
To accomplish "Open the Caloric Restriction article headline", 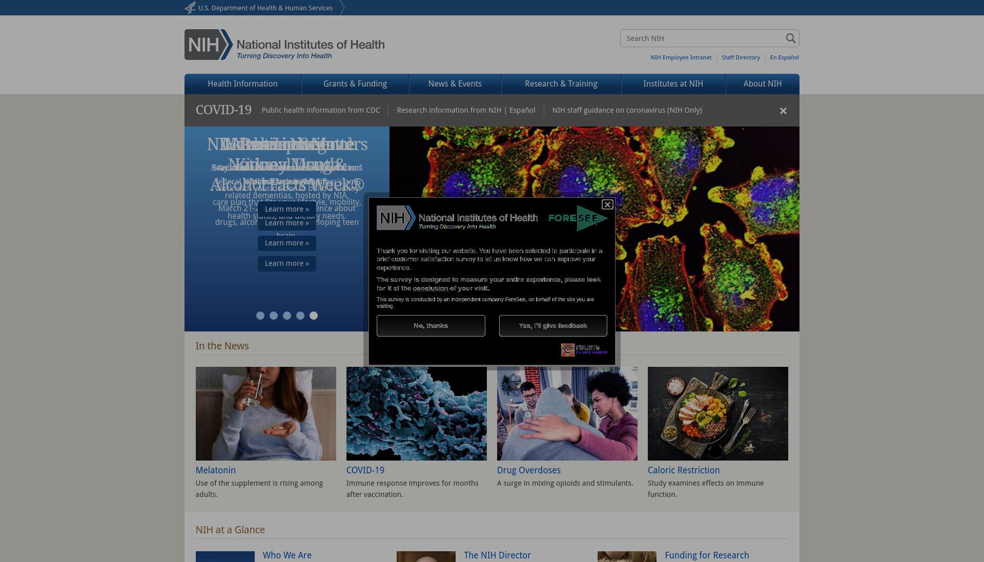I will 684,470.
